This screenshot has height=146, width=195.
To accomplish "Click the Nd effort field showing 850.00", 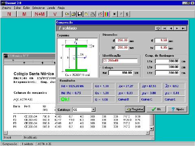I will tap(121, 73).
